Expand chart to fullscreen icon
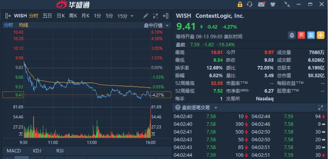This screenshot has width=328, height=159. click(155, 16)
